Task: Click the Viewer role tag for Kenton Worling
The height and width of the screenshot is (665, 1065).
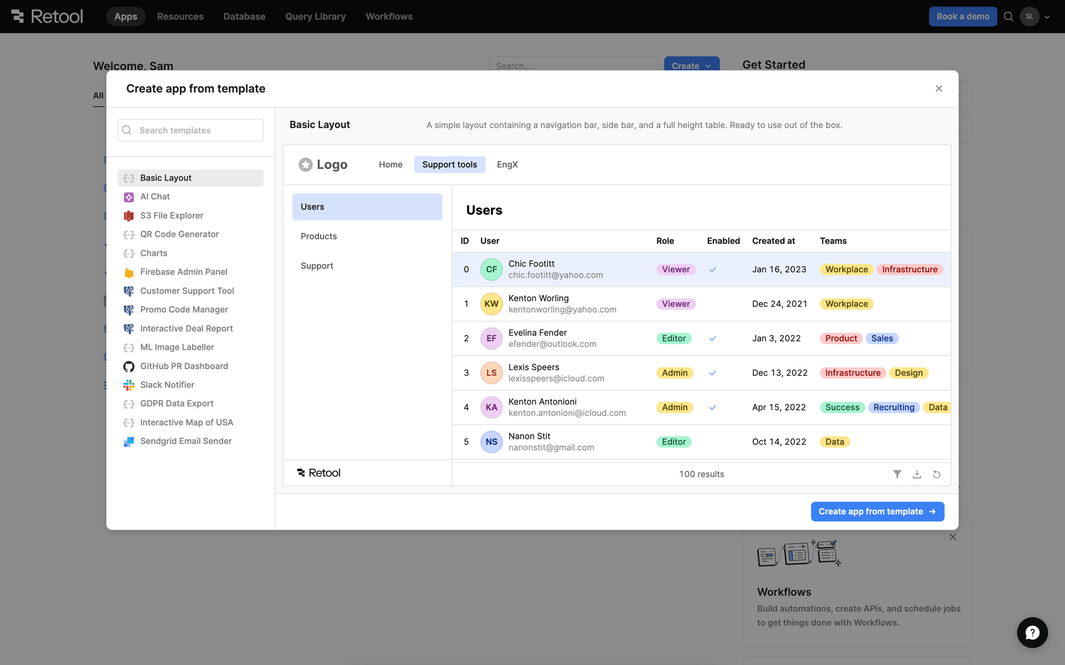Action: coord(676,304)
